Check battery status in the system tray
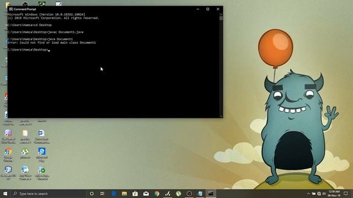Screen dimensions: 353x198 point(314,194)
